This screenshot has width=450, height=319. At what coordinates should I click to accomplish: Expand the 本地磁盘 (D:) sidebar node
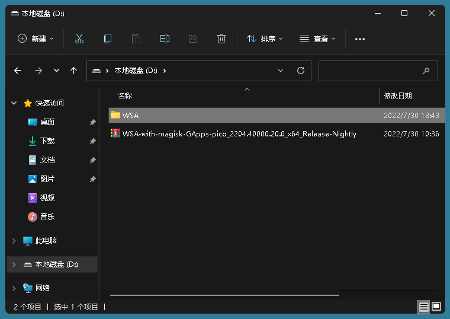[14, 264]
